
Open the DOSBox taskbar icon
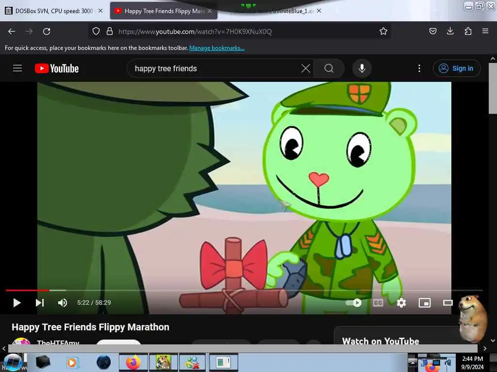(163, 362)
